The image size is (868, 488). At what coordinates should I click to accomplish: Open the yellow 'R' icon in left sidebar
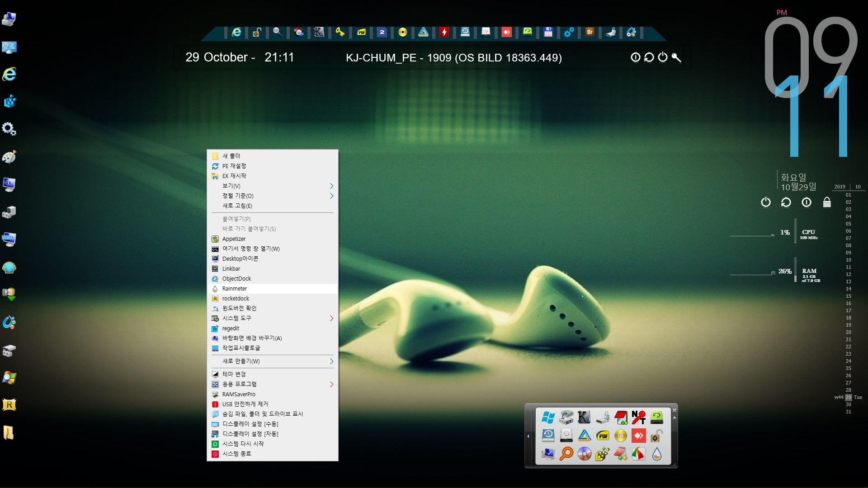9,405
